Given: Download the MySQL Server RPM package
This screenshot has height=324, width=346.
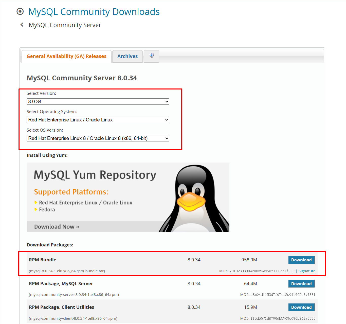Looking at the screenshot, I should pyautogui.click(x=301, y=284).
